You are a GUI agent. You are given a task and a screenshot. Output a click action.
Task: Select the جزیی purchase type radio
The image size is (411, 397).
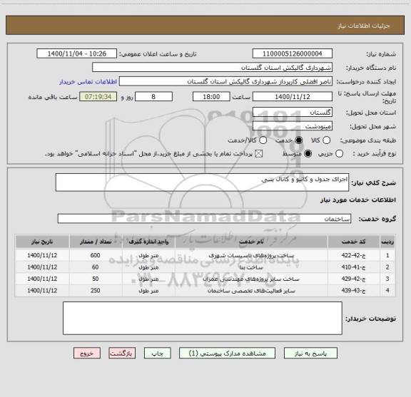point(339,154)
